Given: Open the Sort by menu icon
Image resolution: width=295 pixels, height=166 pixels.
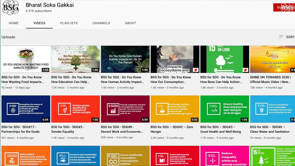Looking at the screenshot, I should (x=281, y=37).
